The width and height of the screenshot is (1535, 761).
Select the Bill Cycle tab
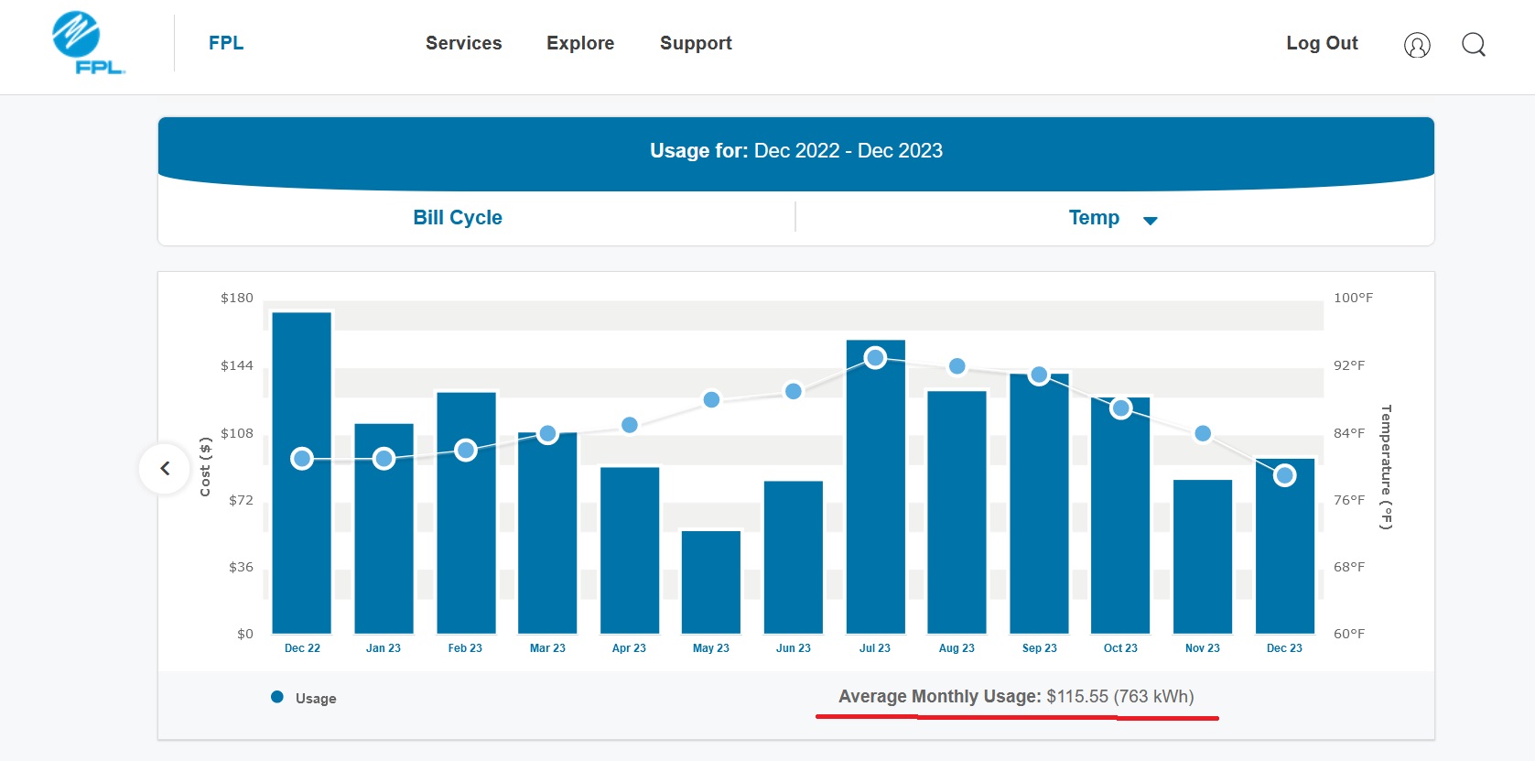coord(458,217)
